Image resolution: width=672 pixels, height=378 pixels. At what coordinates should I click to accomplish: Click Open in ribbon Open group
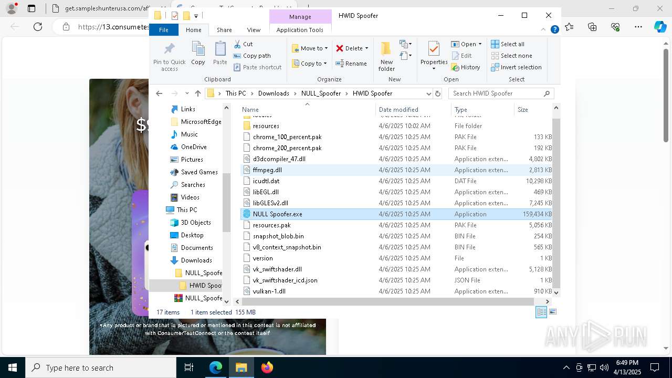[466, 44]
